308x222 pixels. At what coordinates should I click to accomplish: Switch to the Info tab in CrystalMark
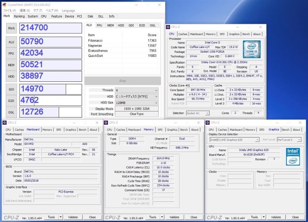click(x=112, y=17)
